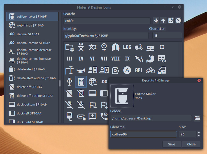
Task: Choose the stomach icon in the grid
Action: click(x=150, y=59)
